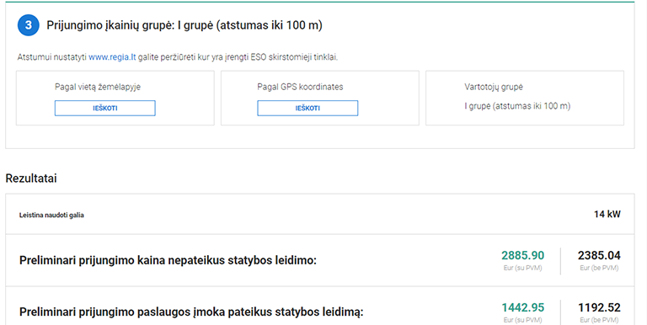Click the amount 1442.95 with VAT
The image size is (647, 325).
click(523, 307)
